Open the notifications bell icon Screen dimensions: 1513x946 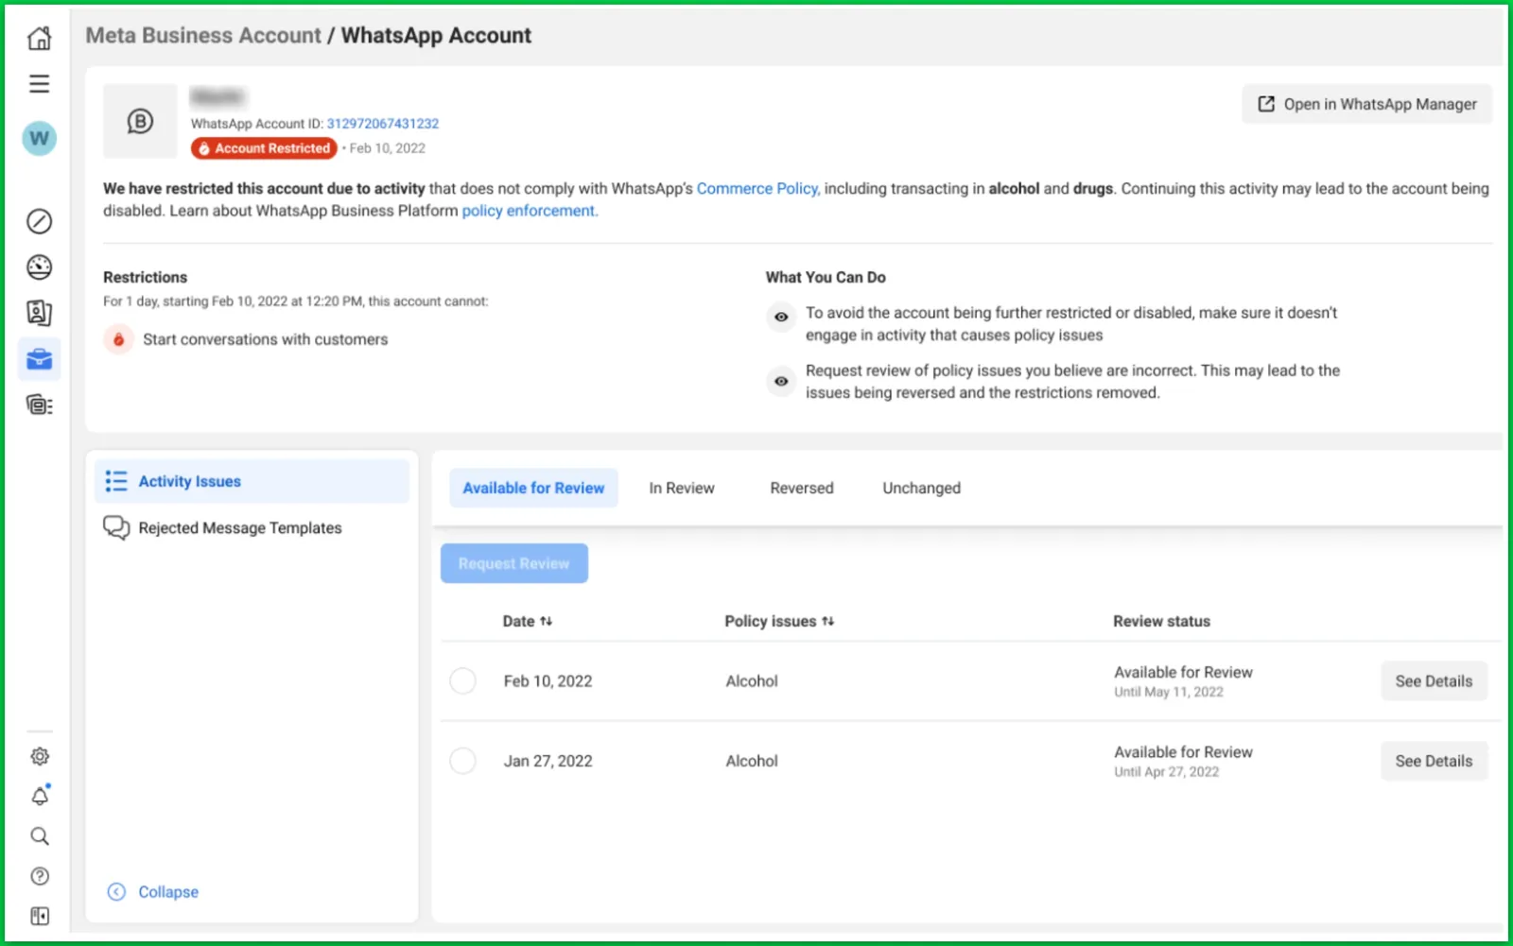(x=40, y=797)
